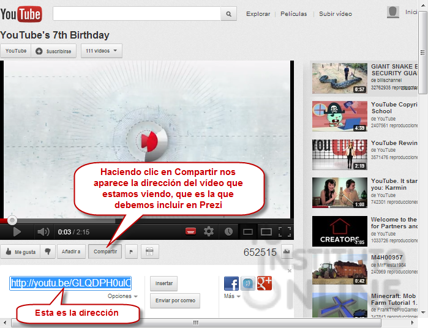The image size is (428, 328).
Task: Click the thumbs-down dislike icon
Action: (x=48, y=252)
